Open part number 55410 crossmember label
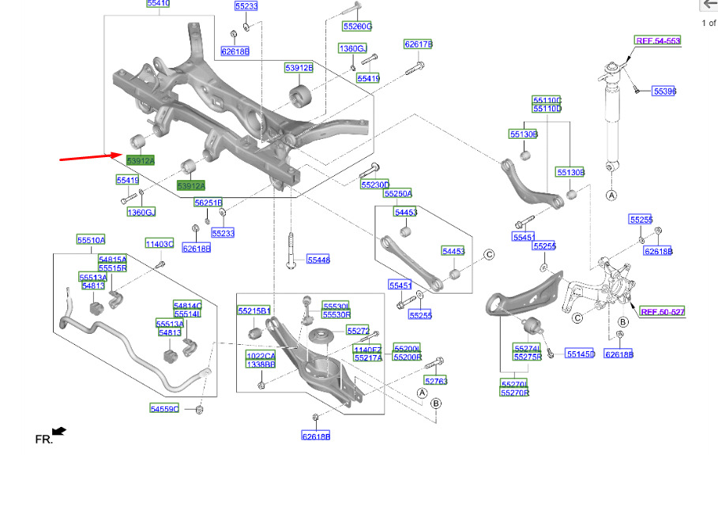The width and height of the screenshot is (718, 513). [x=159, y=3]
